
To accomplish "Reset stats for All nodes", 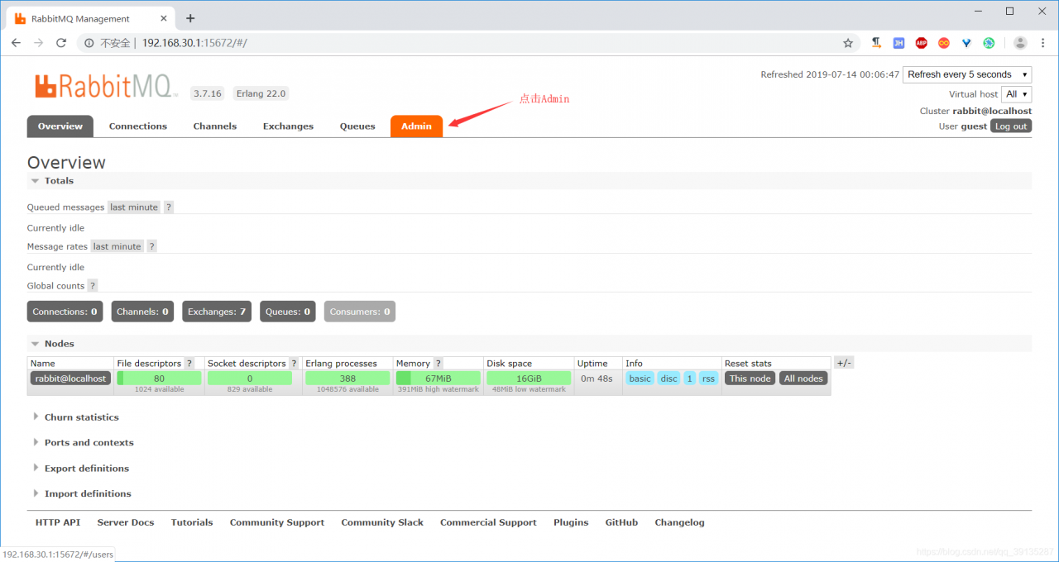I will point(803,379).
